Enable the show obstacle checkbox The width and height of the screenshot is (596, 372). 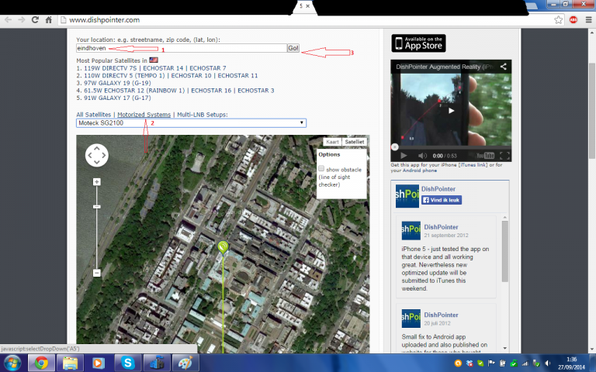322,169
